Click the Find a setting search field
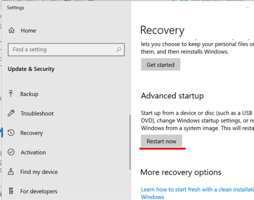Viewport: 254px width, 200px height. click(66, 49)
